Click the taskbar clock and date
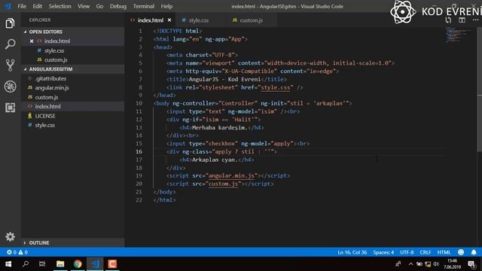The image size is (482, 271). (452, 264)
